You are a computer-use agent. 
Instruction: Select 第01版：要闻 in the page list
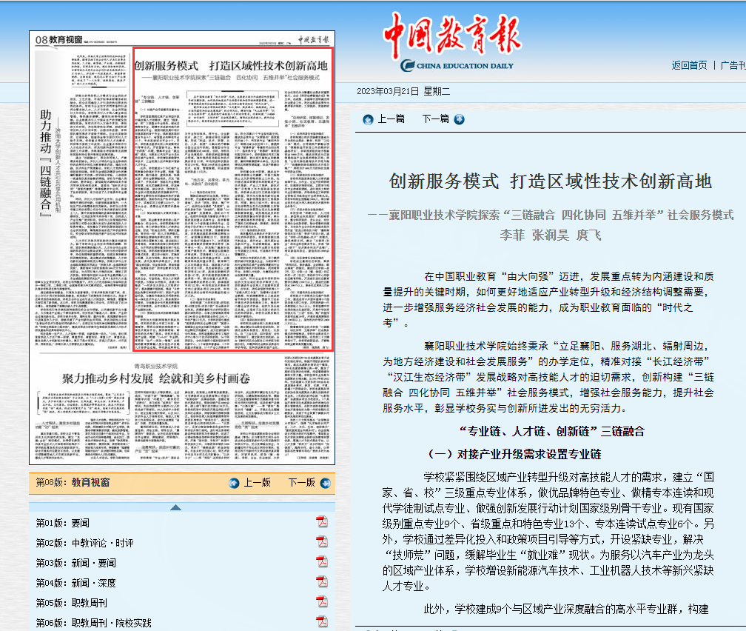(x=63, y=523)
